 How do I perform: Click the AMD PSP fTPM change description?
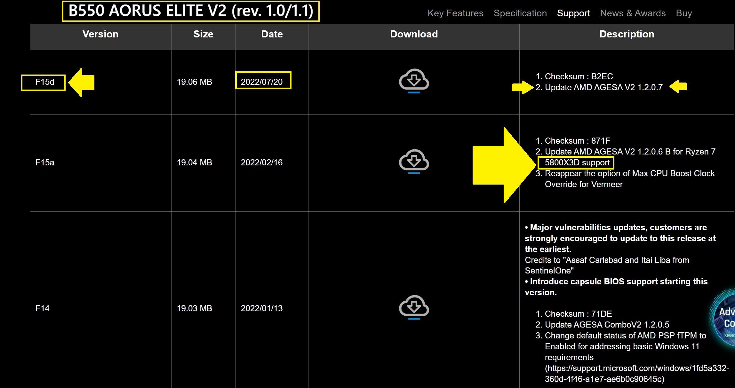pos(625,346)
